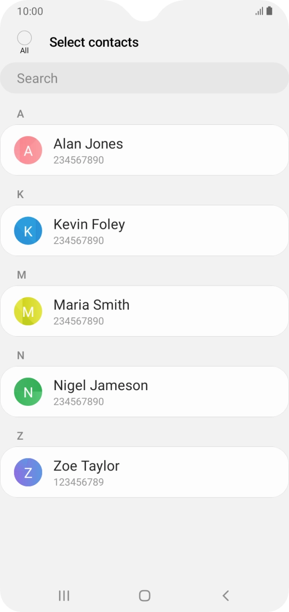Tap Zoe Taylor's phone number 123456789
This screenshot has width=289, height=612.
click(x=78, y=482)
